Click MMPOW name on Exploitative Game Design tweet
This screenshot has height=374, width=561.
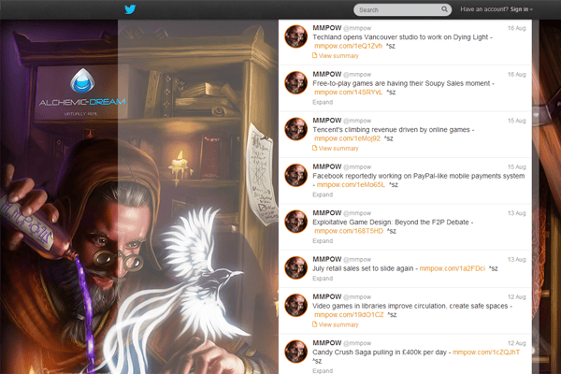click(327, 213)
